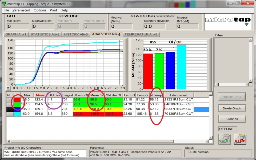
Task: Click the table scroll right arrow
Action: [207, 141]
